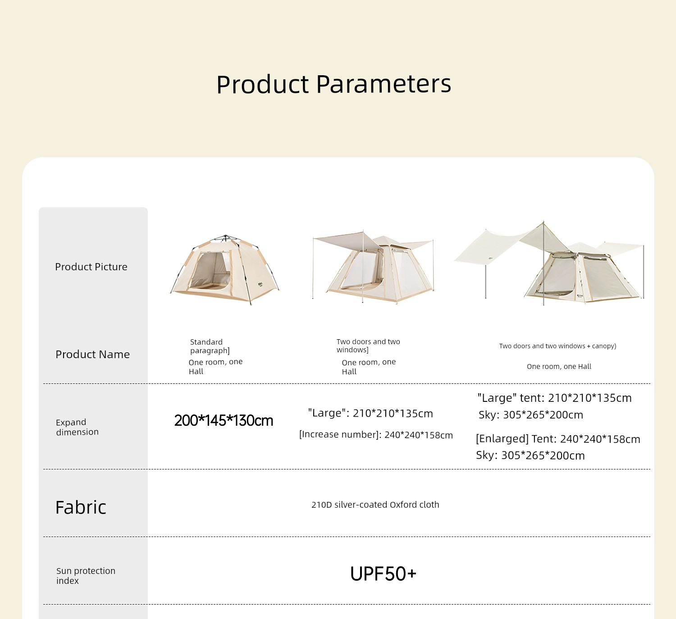This screenshot has height=619, width=676.
Task: Click the Fabric row label
Action: click(x=81, y=507)
